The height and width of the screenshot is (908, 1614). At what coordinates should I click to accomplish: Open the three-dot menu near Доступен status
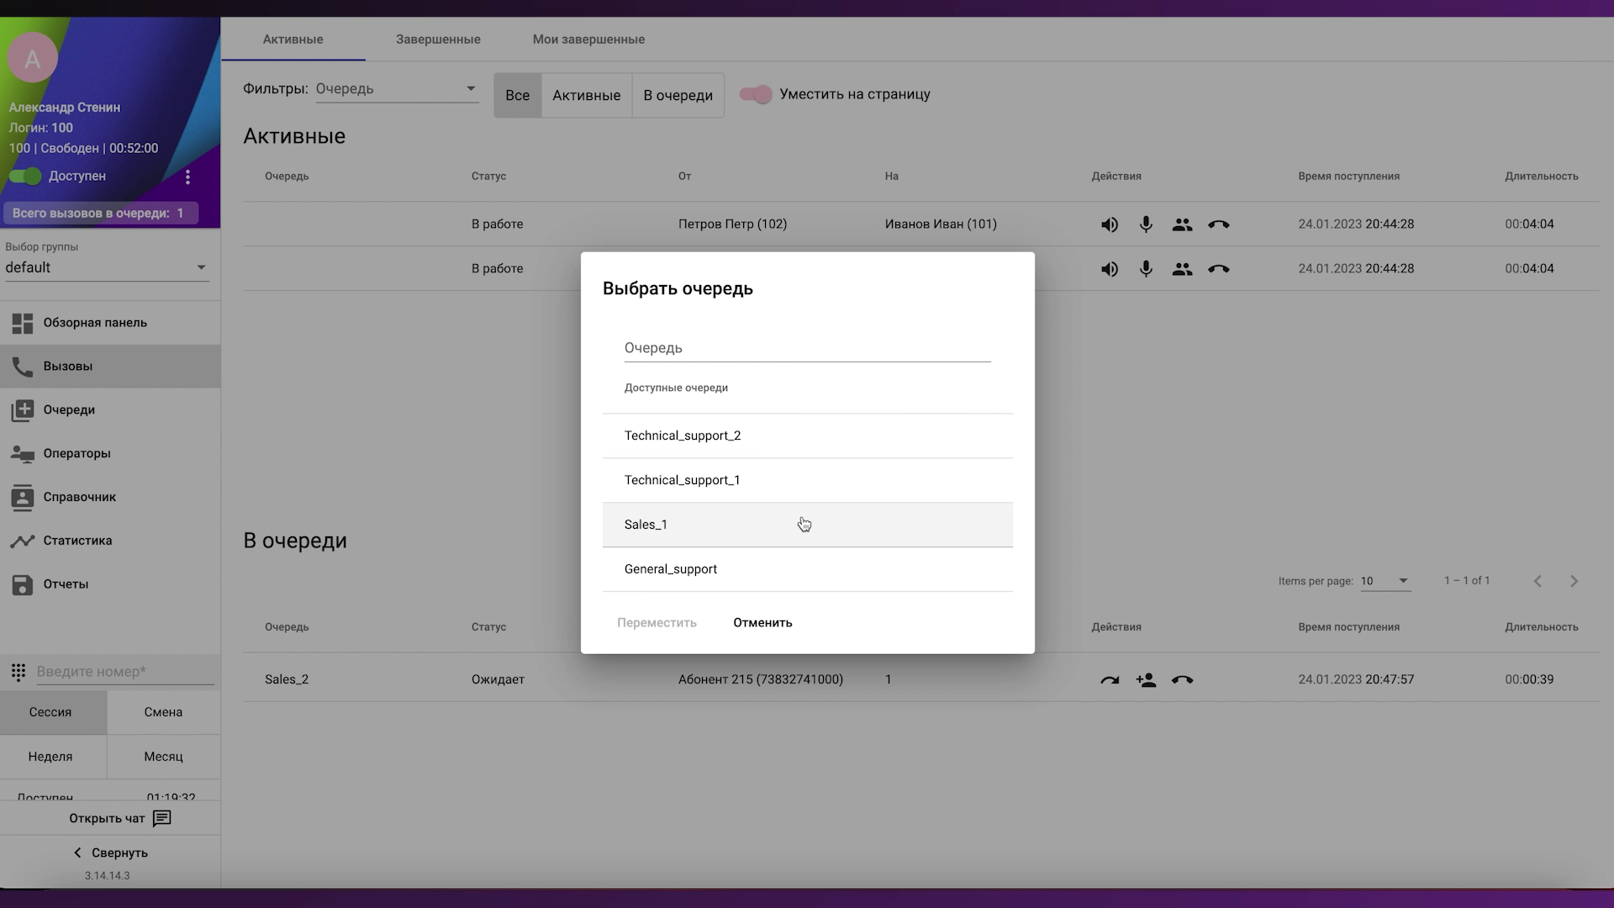click(187, 177)
